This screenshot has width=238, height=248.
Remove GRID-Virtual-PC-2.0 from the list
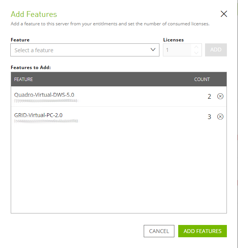(220, 117)
